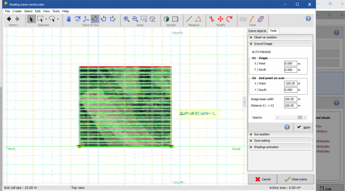Click the ALTO PARANÁ image name
This screenshot has width=345, height=191.
click(x=261, y=52)
